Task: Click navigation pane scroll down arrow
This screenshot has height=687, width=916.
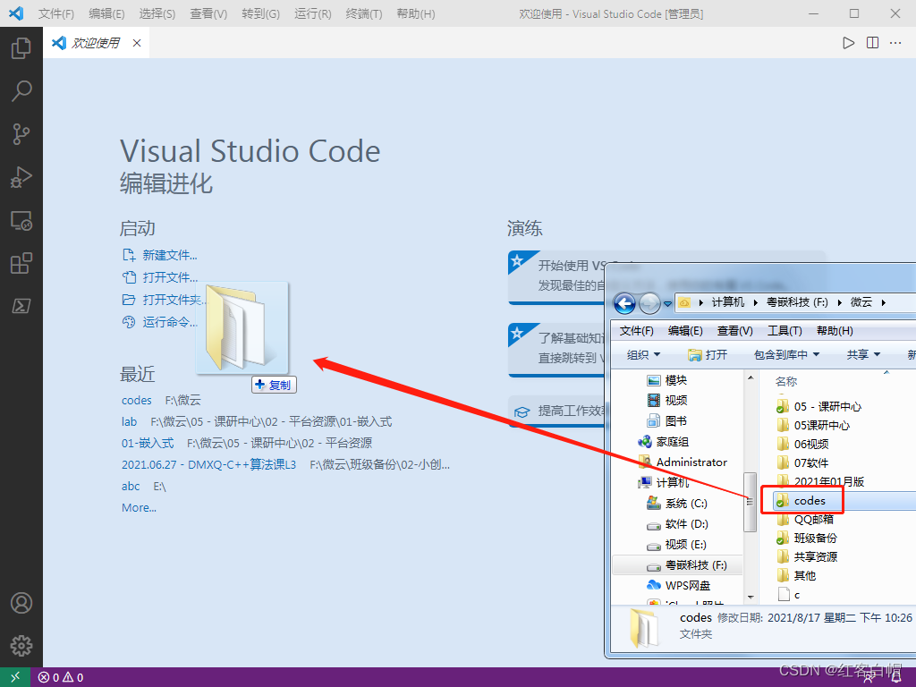Action: pos(751,597)
